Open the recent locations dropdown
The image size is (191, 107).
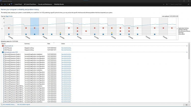pyautogui.click(x=7, y=4)
